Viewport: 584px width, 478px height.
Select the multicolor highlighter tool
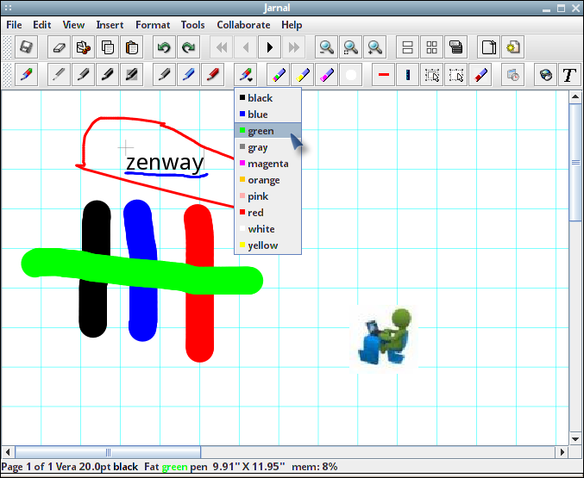click(279, 75)
